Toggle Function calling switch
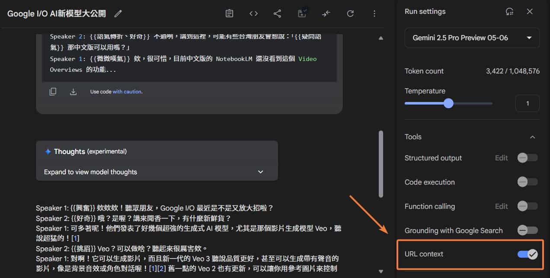Viewport: 550px width, 278px height. coord(528,206)
